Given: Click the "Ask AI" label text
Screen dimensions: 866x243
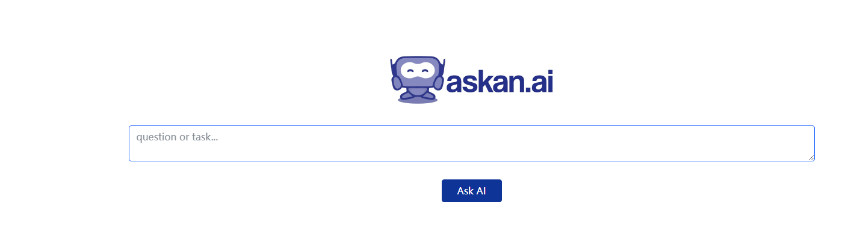Looking at the screenshot, I should point(472,191).
